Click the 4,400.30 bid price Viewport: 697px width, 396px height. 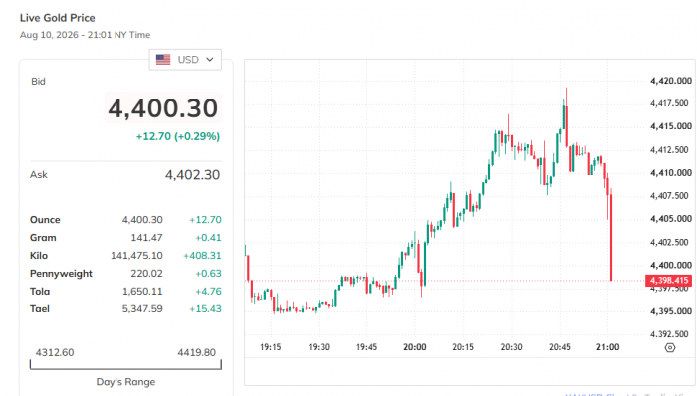pos(163,108)
